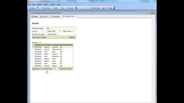The height and width of the screenshot is (103, 184).
Task: Go to First page link
Action: pyautogui.click(x=34, y=69)
